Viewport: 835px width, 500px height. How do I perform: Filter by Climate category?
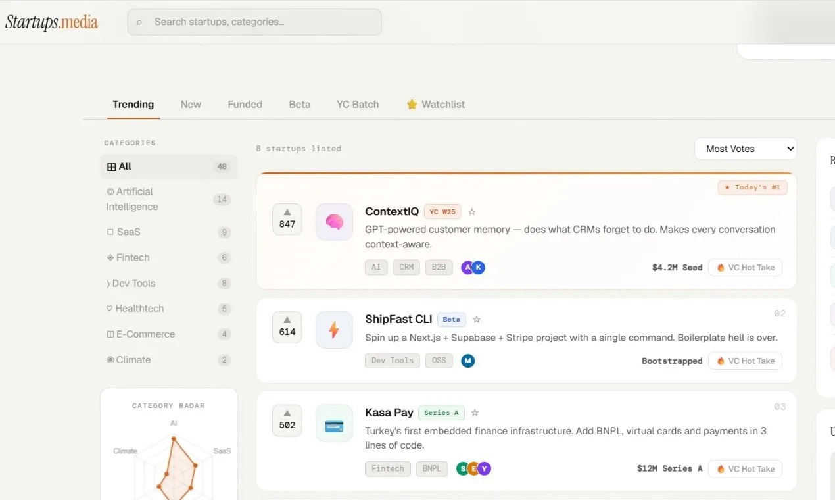[x=169, y=359]
